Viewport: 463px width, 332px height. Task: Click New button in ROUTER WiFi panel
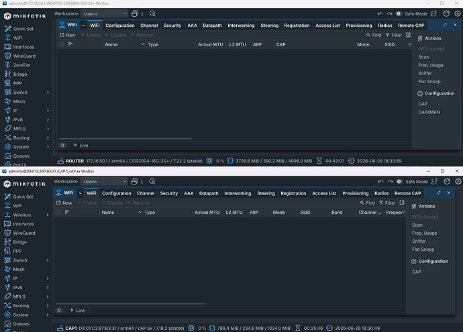point(68,35)
